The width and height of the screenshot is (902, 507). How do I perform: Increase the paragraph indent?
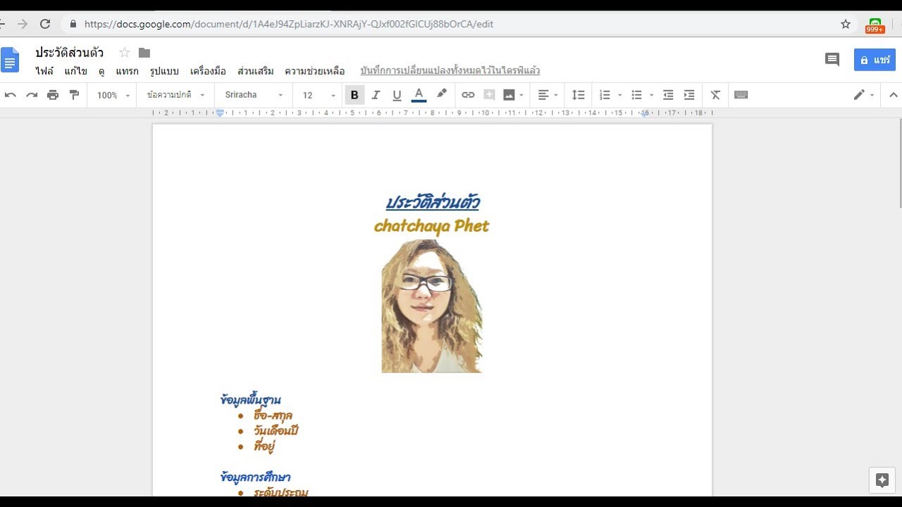point(689,95)
